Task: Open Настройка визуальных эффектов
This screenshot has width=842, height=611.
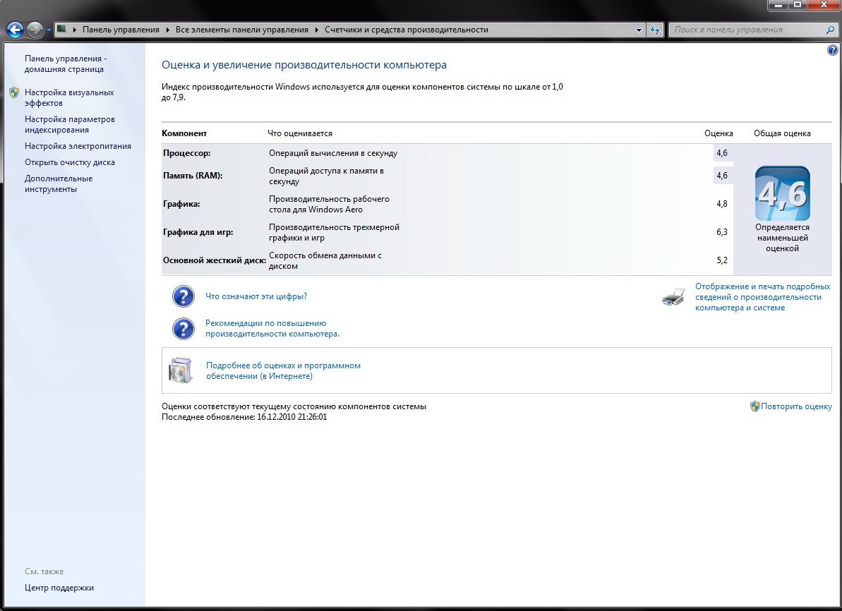Action: click(x=69, y=97)
